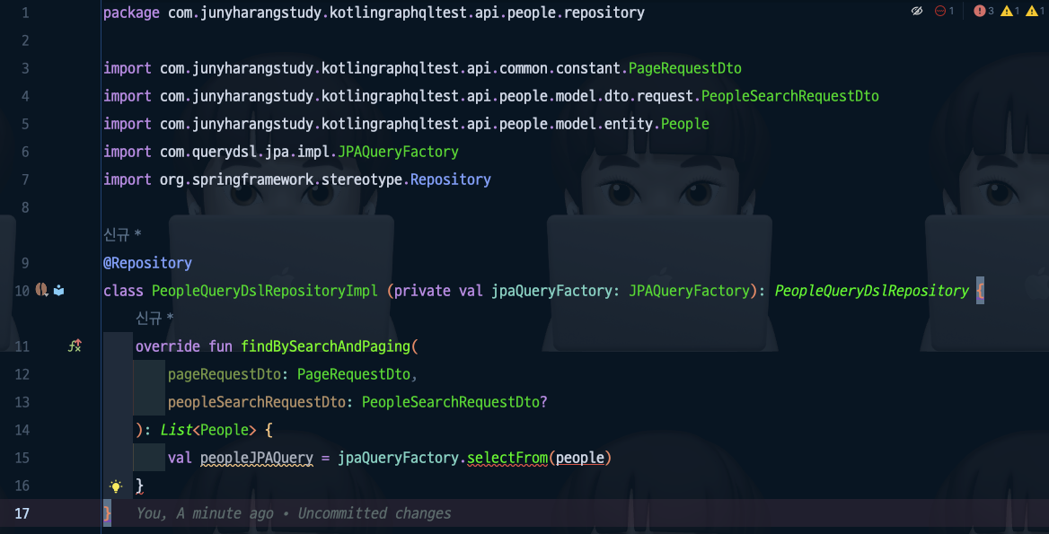Click the JPAQueryFactory import on line 6

[398, 152]
